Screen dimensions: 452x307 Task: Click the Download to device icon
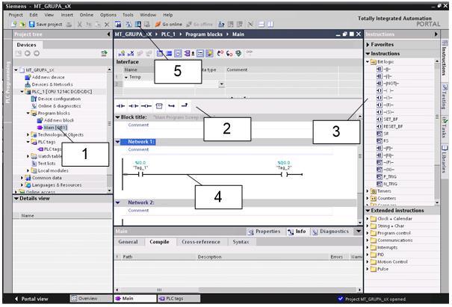click(x=138, y=24)
